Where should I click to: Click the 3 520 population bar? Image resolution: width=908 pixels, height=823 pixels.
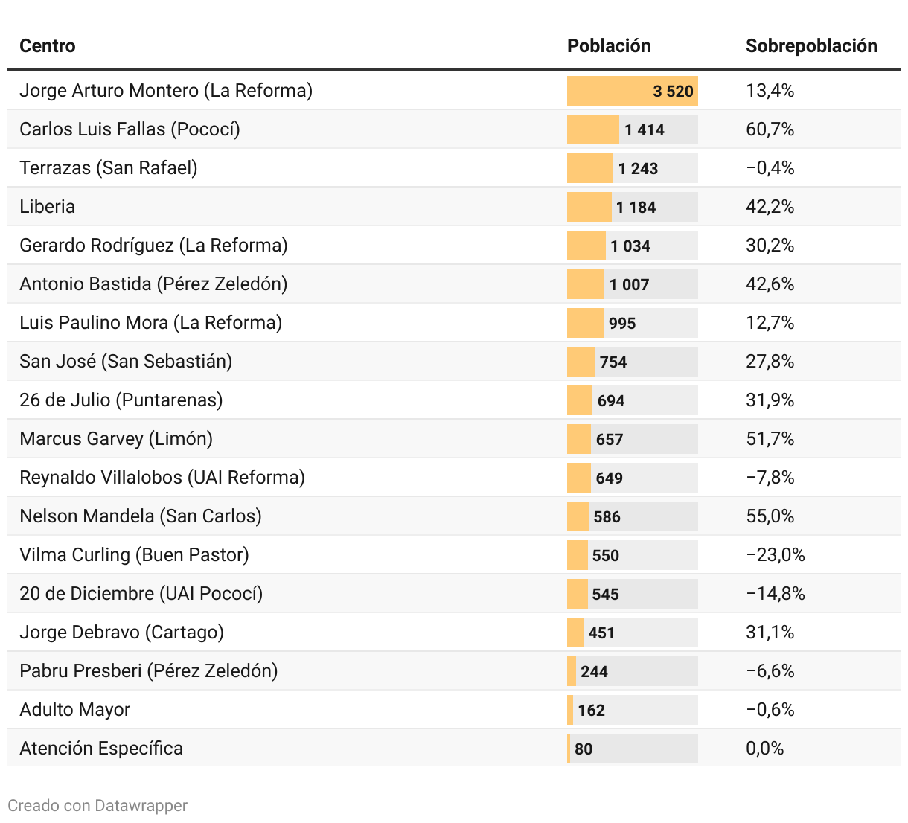(x=632, y=91)
